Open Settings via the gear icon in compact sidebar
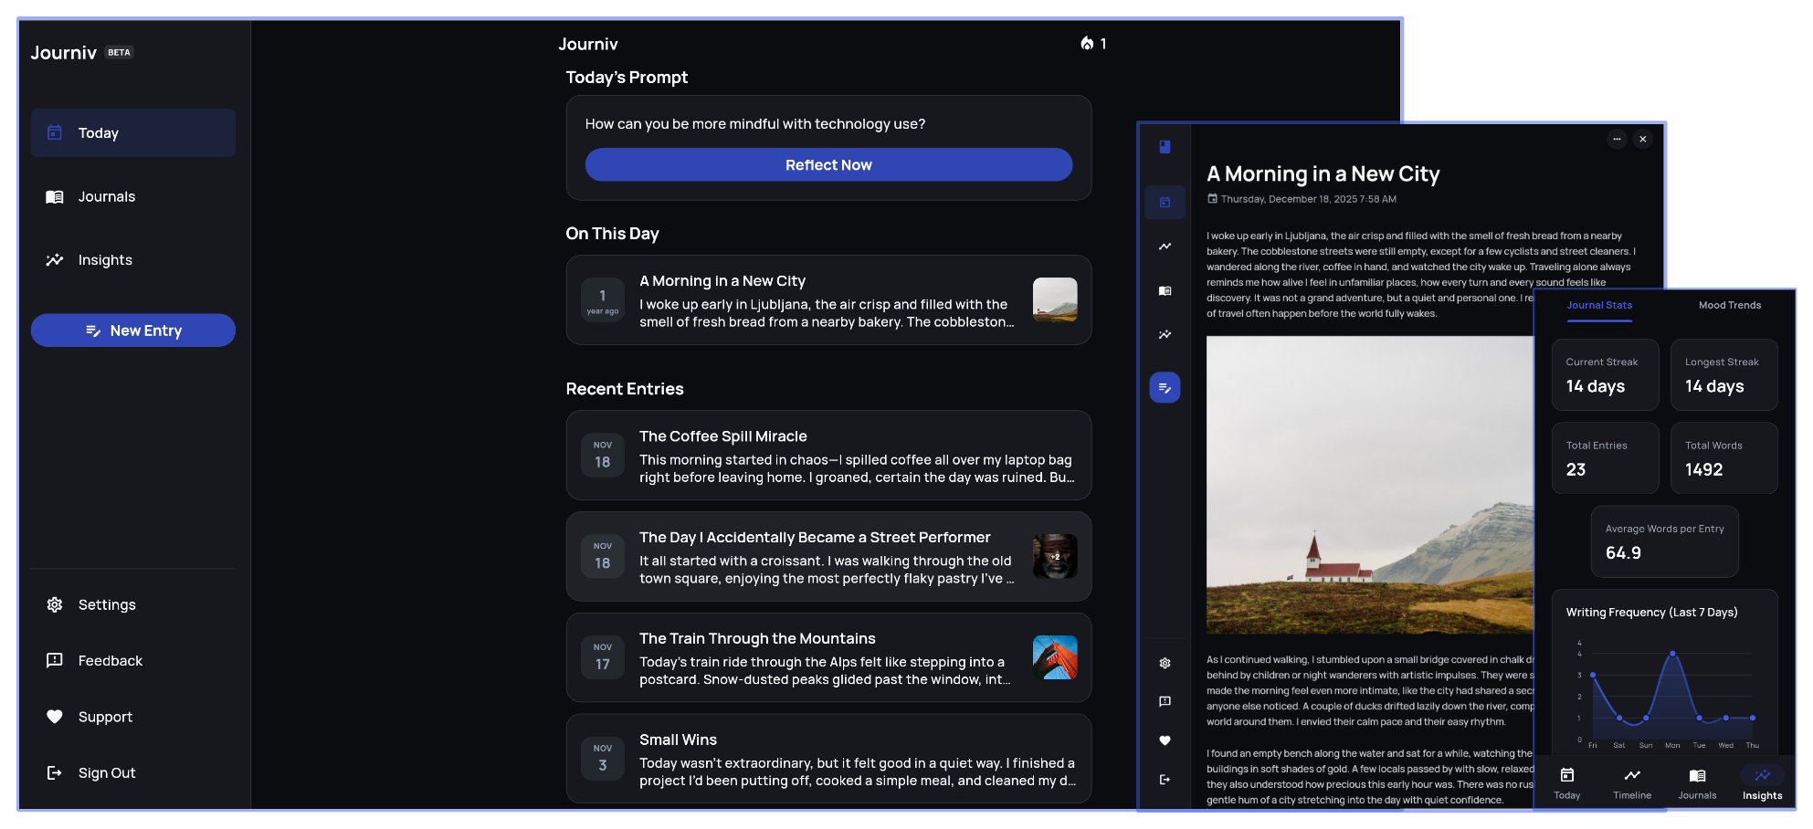The width and height of the screenshot is (1813, 829). tap(1165, 663)
